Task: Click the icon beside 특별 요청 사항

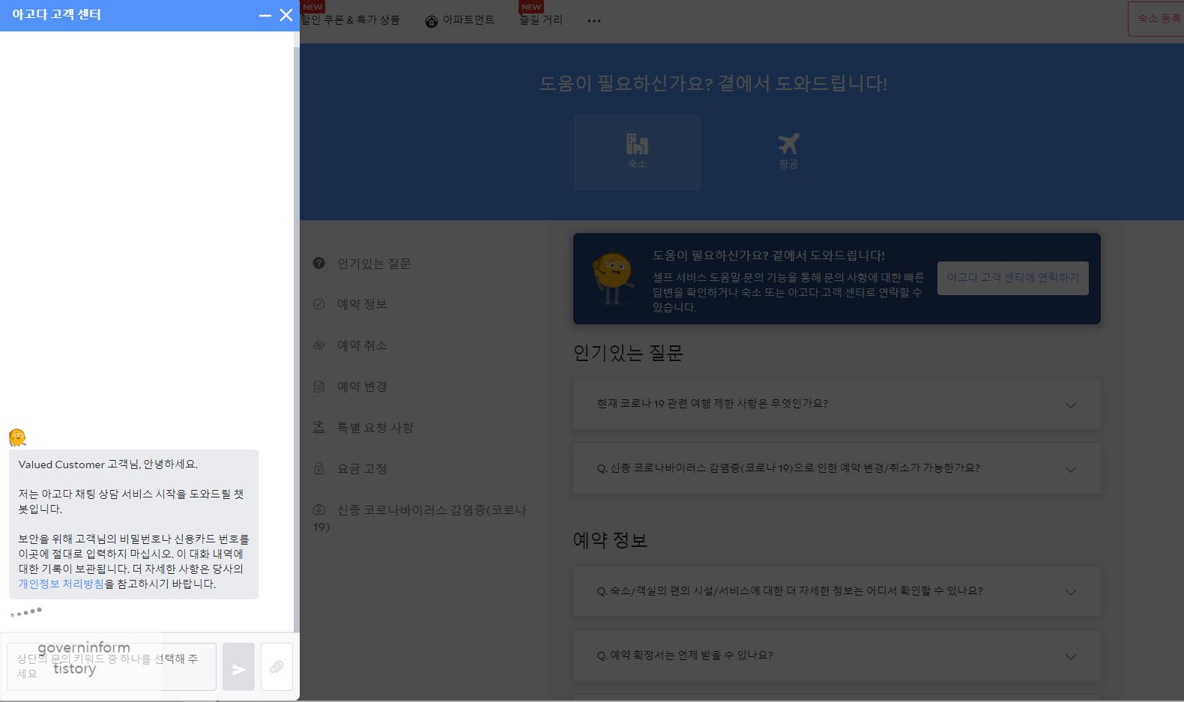Action: 319,427
